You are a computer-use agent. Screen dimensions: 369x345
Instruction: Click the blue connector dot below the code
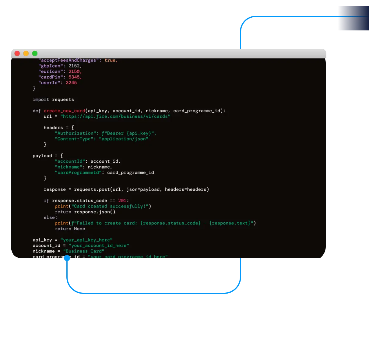coord(67,259)
